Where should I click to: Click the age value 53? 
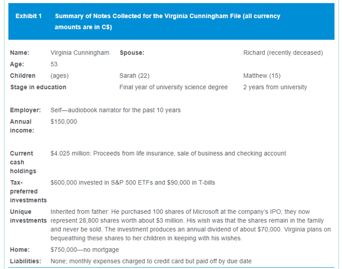pos(54,64)
